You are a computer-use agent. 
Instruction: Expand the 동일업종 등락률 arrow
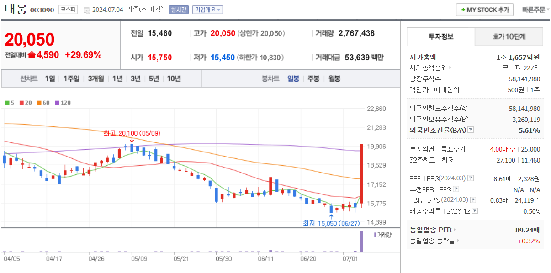(458, 241)
